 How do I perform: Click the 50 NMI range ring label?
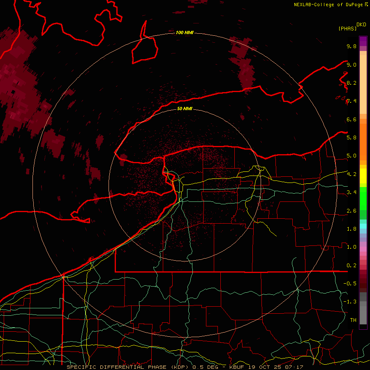coord(185,109)
